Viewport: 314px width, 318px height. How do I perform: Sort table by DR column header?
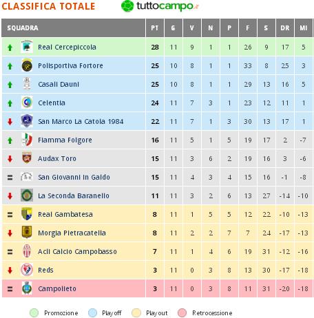click(x=285, y=28)
